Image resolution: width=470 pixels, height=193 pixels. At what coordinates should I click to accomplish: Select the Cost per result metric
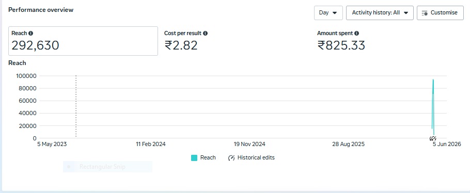pos(186,41)
